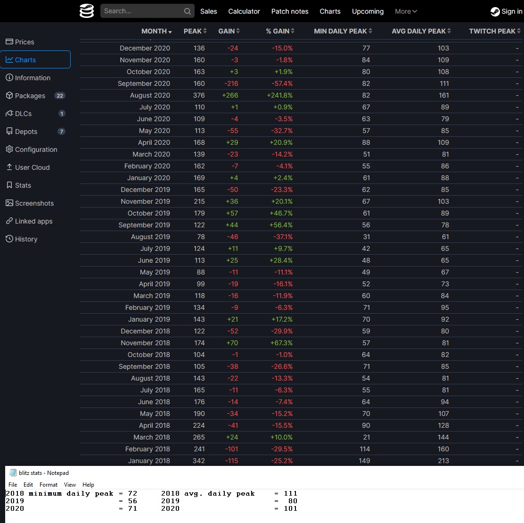Click the DLCs count badge 1

61,113
